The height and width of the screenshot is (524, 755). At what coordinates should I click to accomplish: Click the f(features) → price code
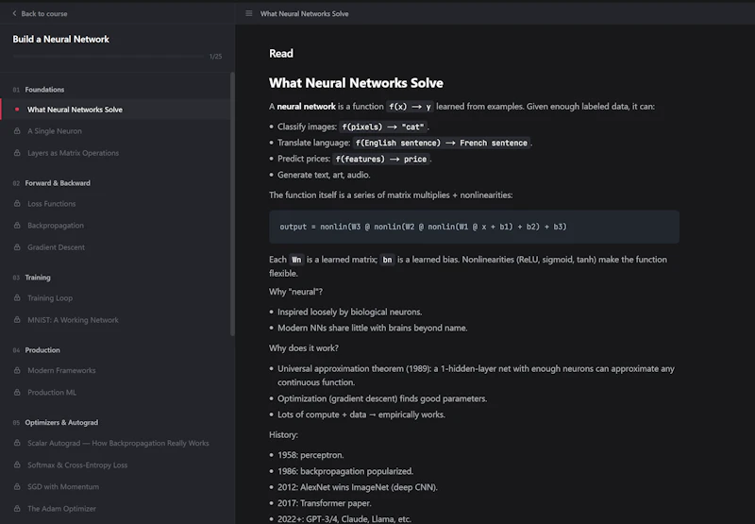[381, 159]
